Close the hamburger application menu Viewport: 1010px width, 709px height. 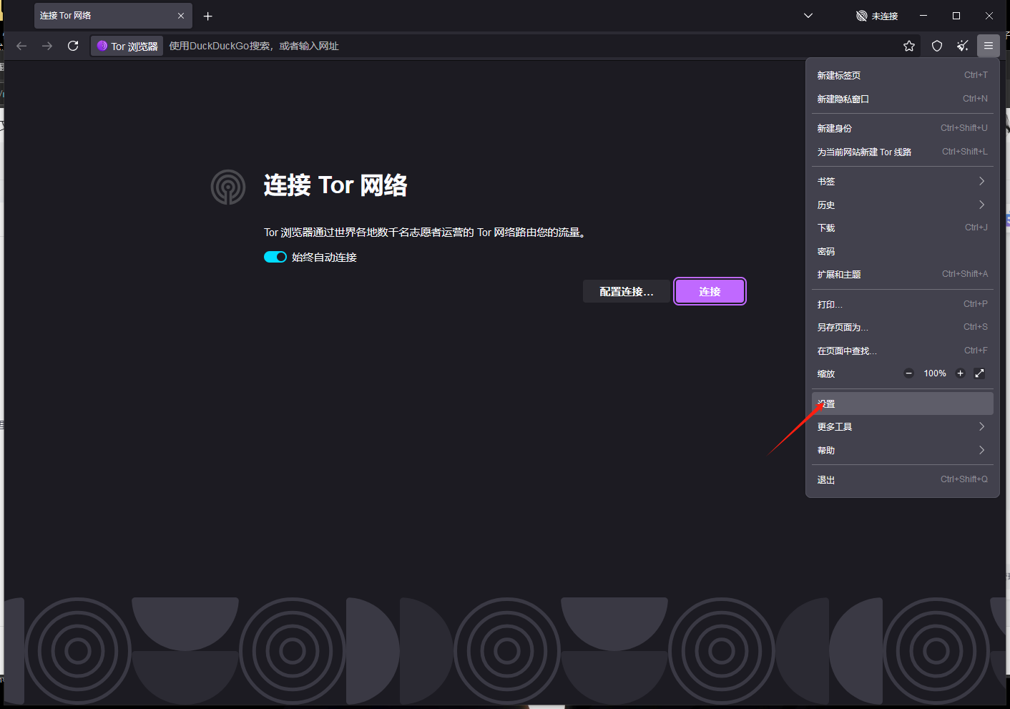click(989, 46)
